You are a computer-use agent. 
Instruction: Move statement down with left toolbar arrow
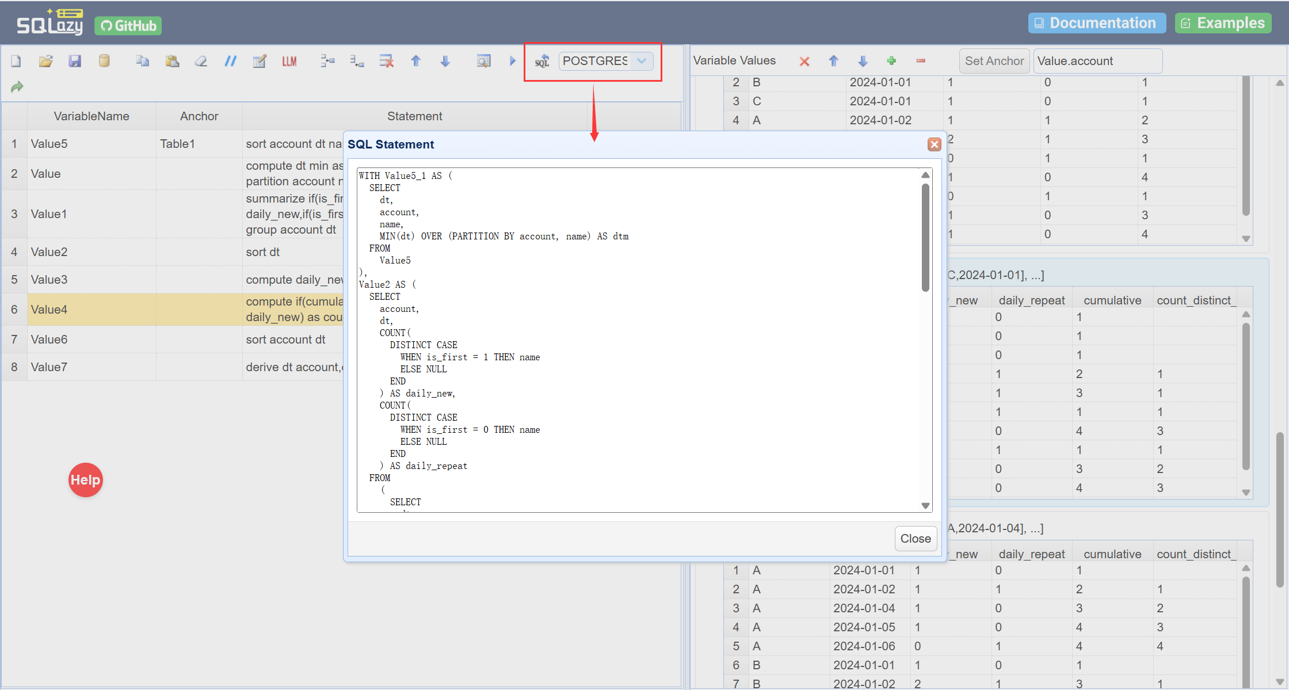pyautogui.click(x=445, y=61)
